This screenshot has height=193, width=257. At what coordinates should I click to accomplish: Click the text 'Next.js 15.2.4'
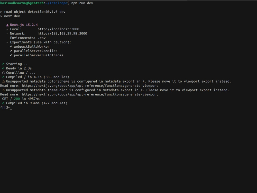pos(24,25)
